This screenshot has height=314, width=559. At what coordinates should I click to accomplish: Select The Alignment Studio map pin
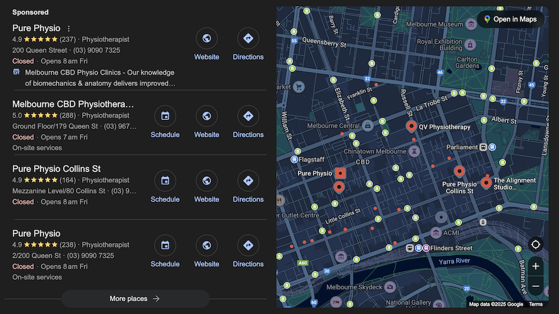(486, 183)
